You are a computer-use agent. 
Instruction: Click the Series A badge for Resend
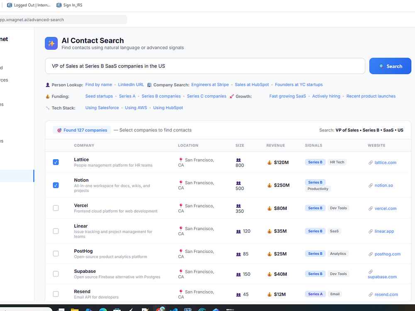click(315, 294)
